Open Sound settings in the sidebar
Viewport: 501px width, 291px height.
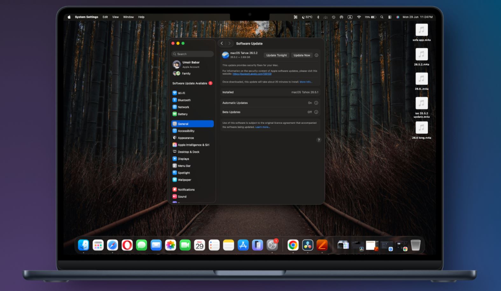pyautogui.click(x=192, y=197)
